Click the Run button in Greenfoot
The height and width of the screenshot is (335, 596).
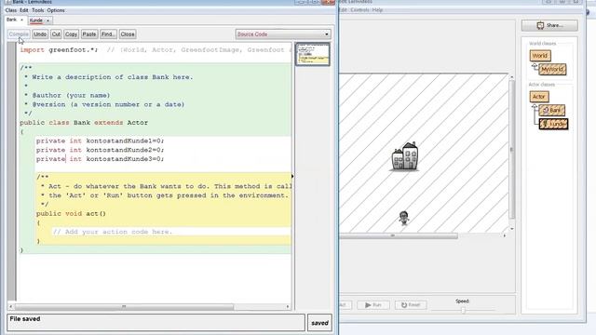click(373, 305)
